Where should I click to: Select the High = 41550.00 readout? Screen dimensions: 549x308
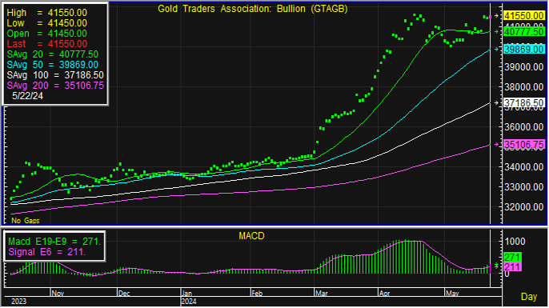47,13
